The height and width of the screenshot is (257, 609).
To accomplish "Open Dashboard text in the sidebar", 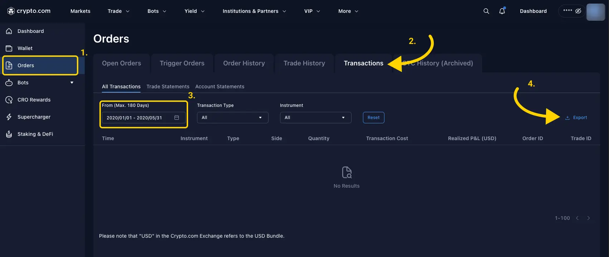I will 31,31.
